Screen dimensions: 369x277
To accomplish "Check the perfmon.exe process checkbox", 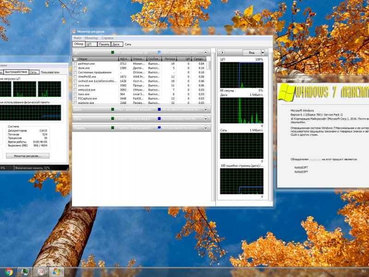I will click(x=75, y=64).
